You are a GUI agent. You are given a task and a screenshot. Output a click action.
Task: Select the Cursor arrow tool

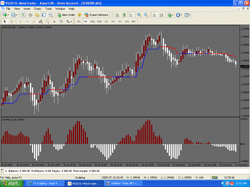coord(5,22)
